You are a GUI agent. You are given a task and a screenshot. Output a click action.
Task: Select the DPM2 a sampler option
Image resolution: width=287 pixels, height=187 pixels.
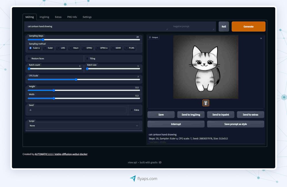click(98, 48)
